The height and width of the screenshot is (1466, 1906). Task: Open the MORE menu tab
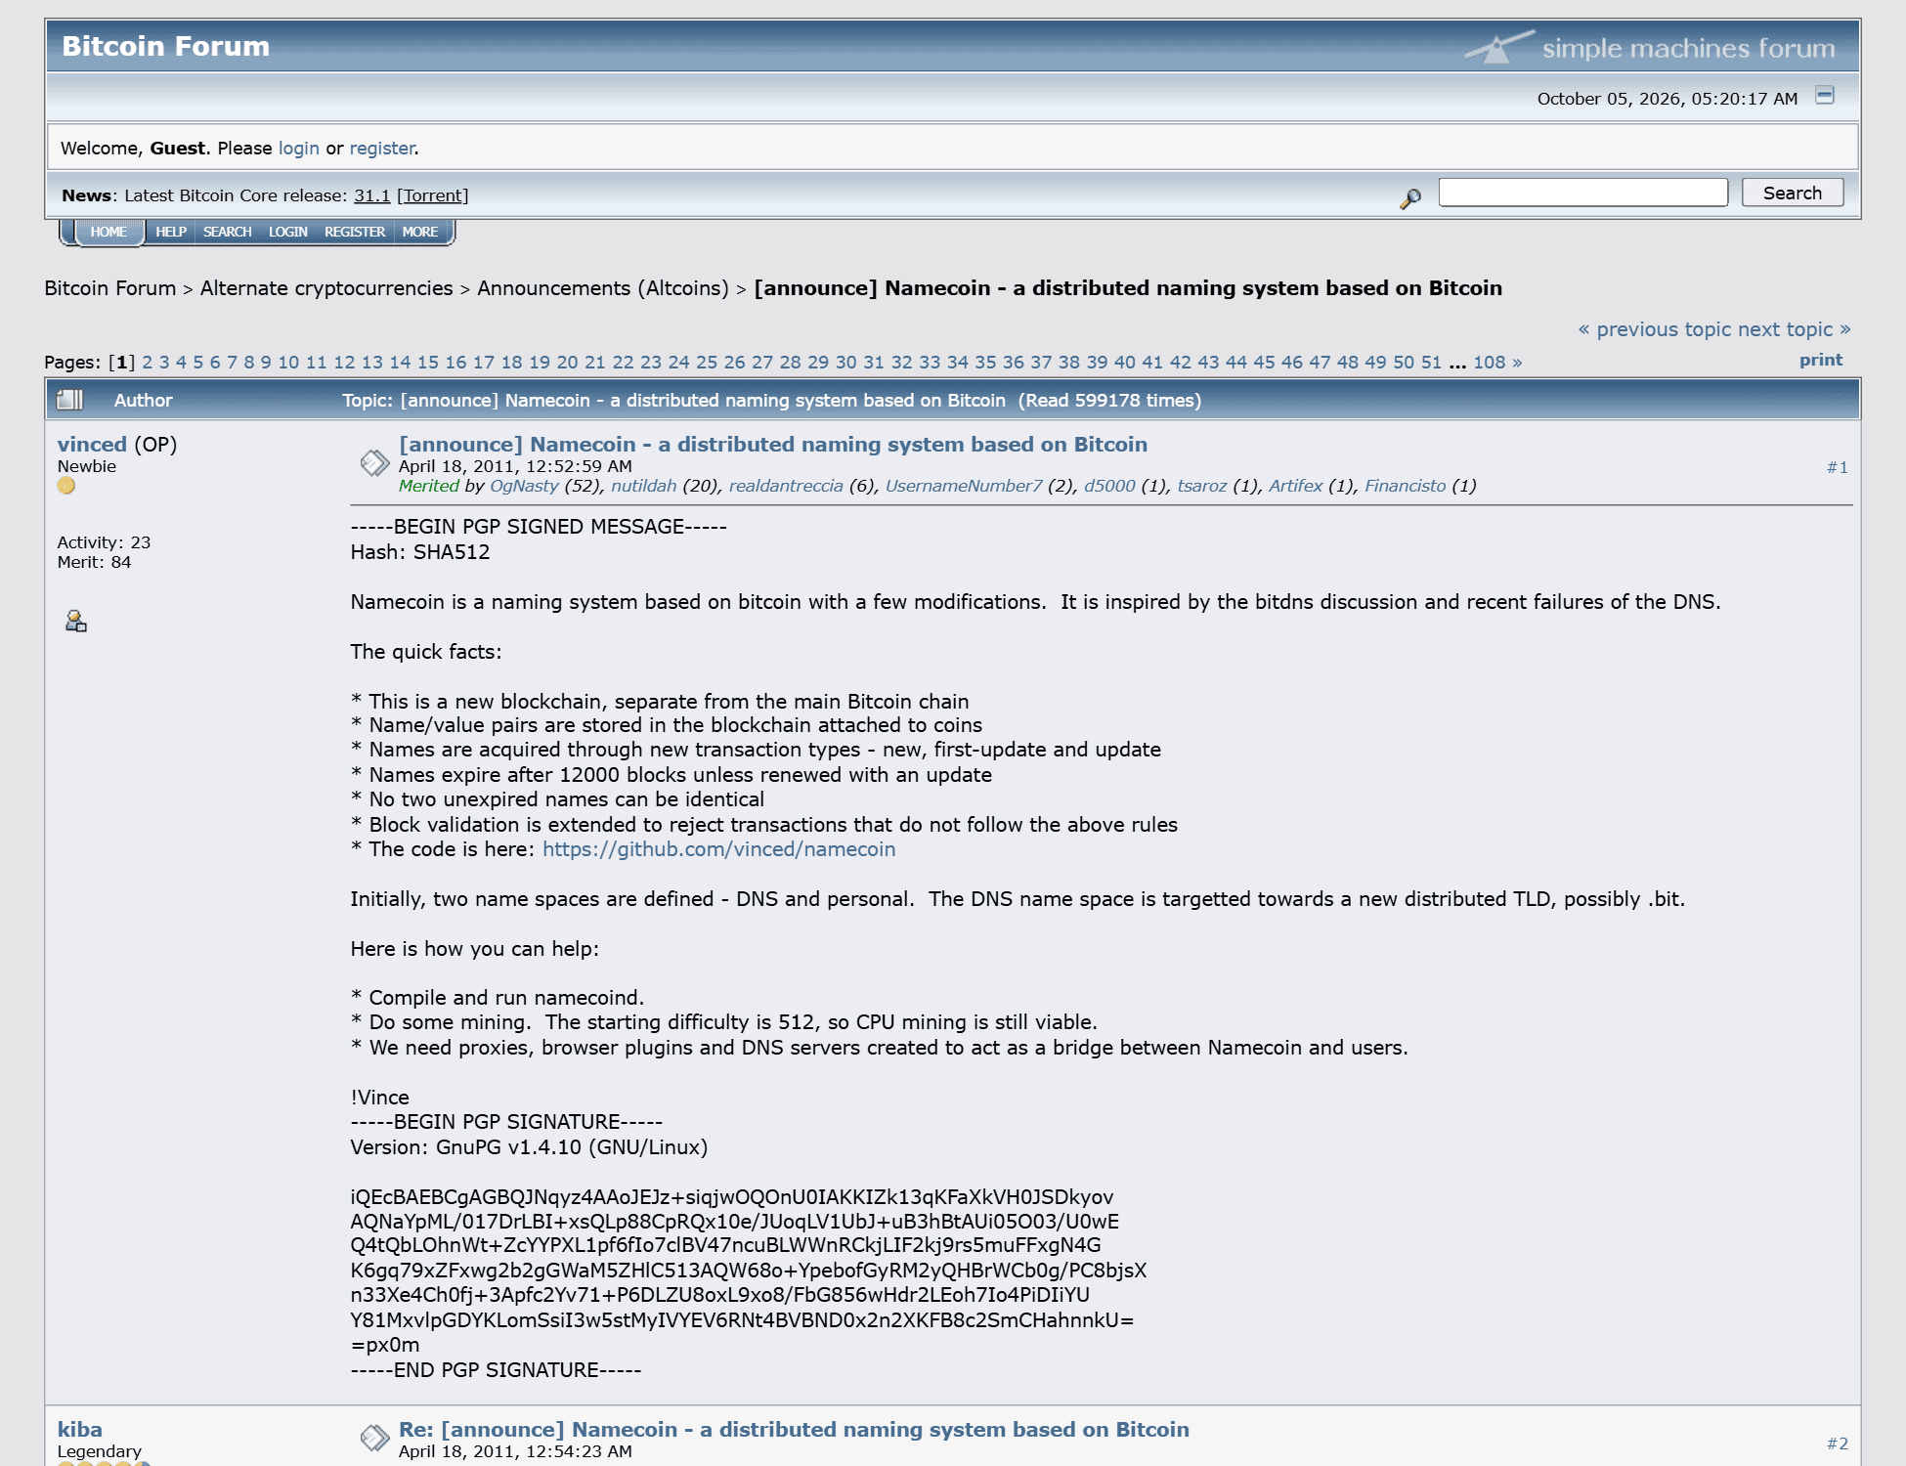[x=420, y=232]
